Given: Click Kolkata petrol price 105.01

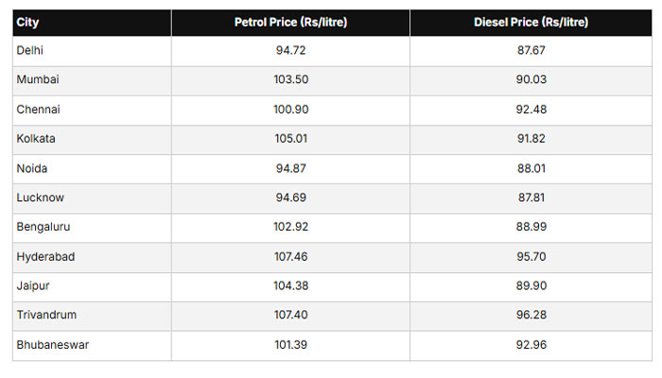Looking at the screenshot, I should pyautogui.click(x=290, y=139).
